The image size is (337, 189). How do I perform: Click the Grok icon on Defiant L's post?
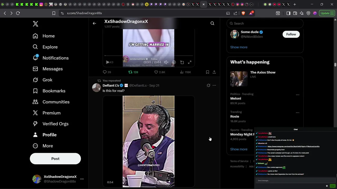point(209,85)
